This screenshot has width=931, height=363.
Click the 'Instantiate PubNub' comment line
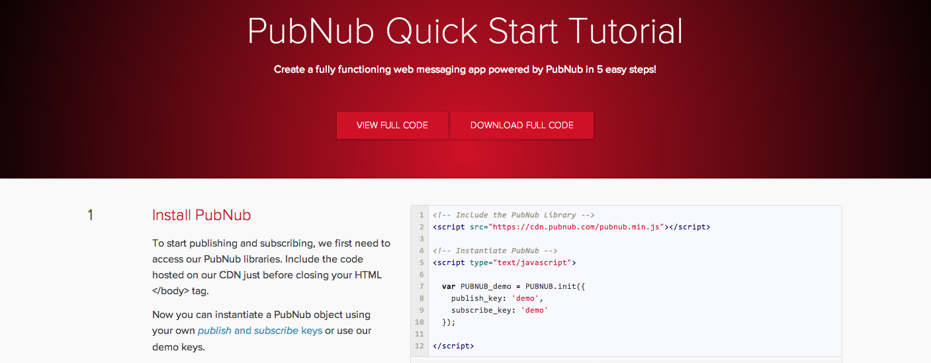coord(495,251)
